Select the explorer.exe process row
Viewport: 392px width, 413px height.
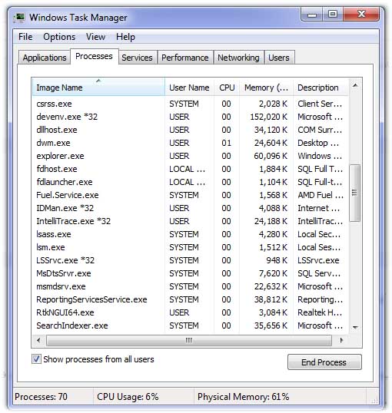pos(190,156)
